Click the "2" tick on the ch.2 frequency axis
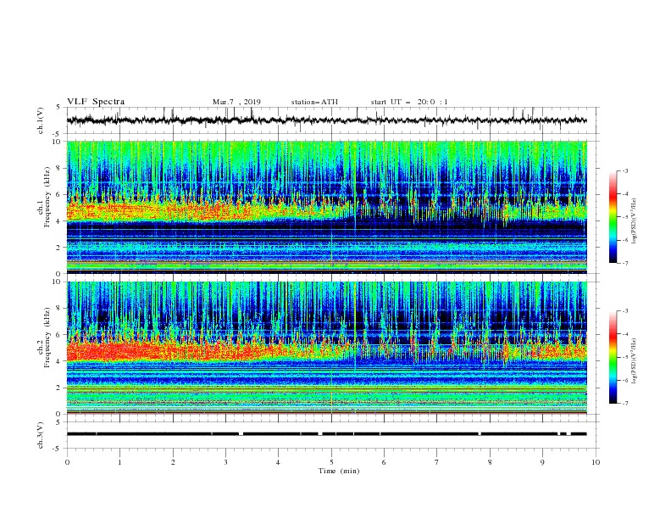 (x=59, y=388)
